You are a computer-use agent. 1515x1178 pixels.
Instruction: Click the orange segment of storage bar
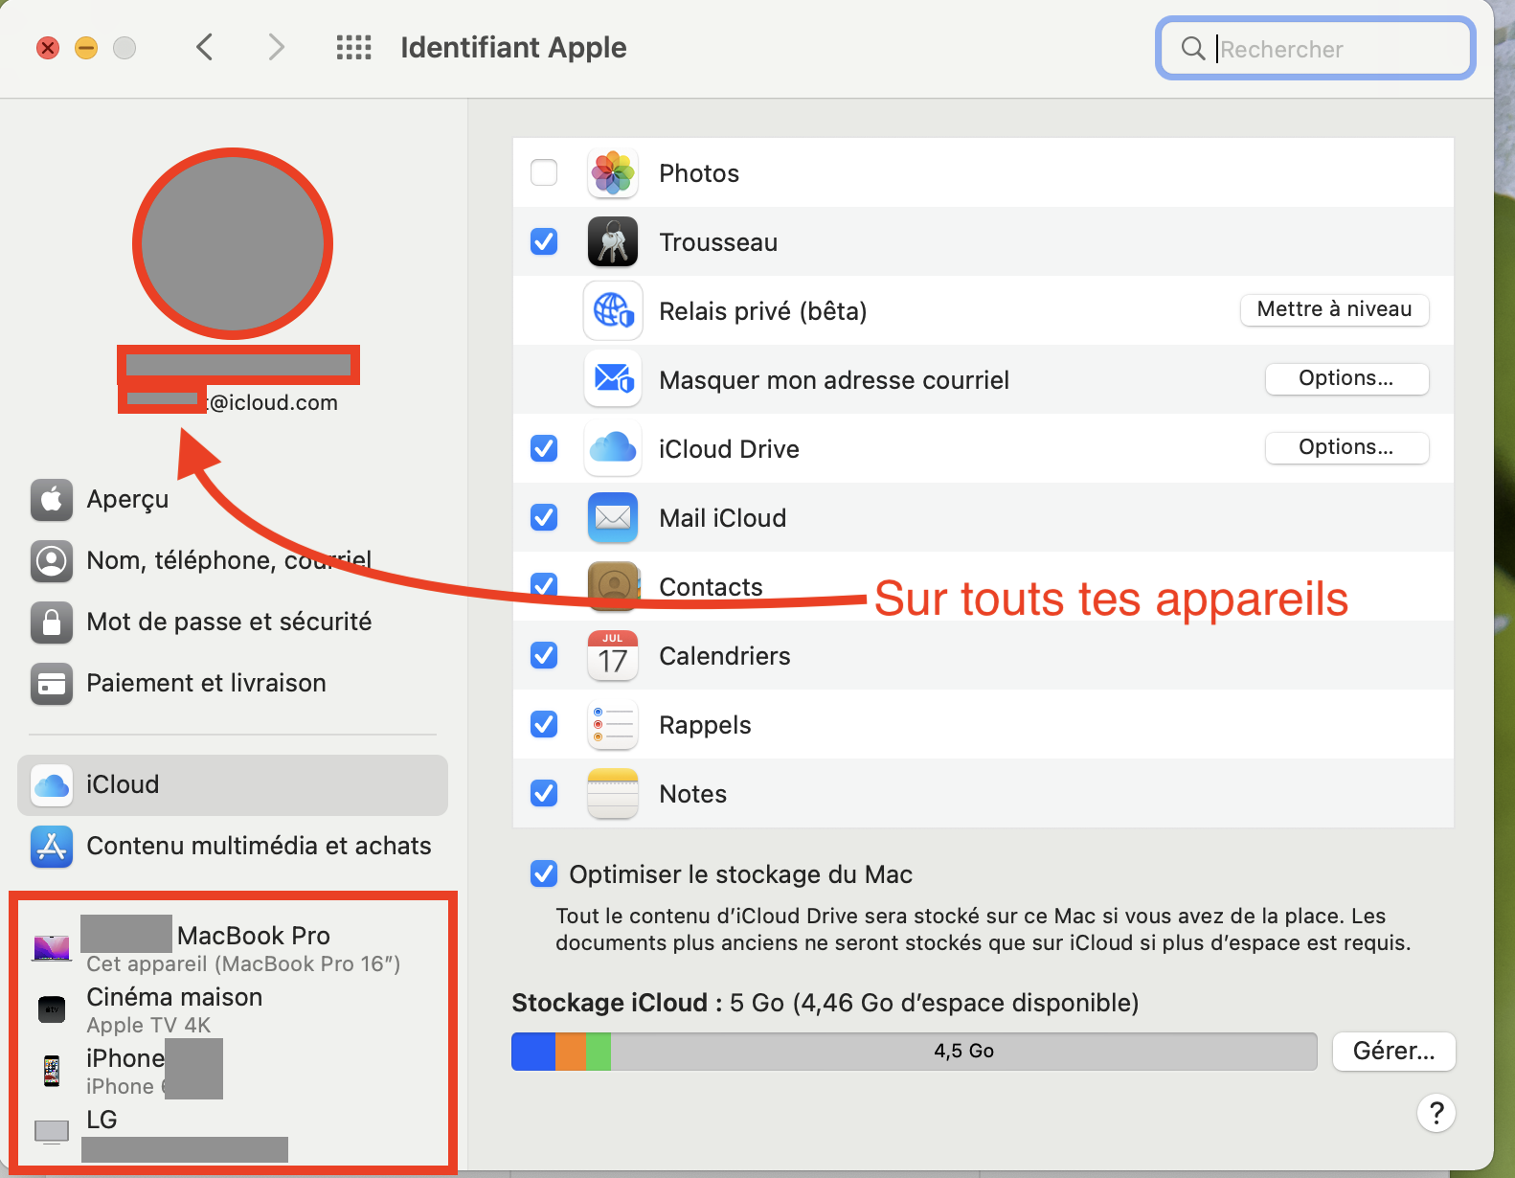571,1052
